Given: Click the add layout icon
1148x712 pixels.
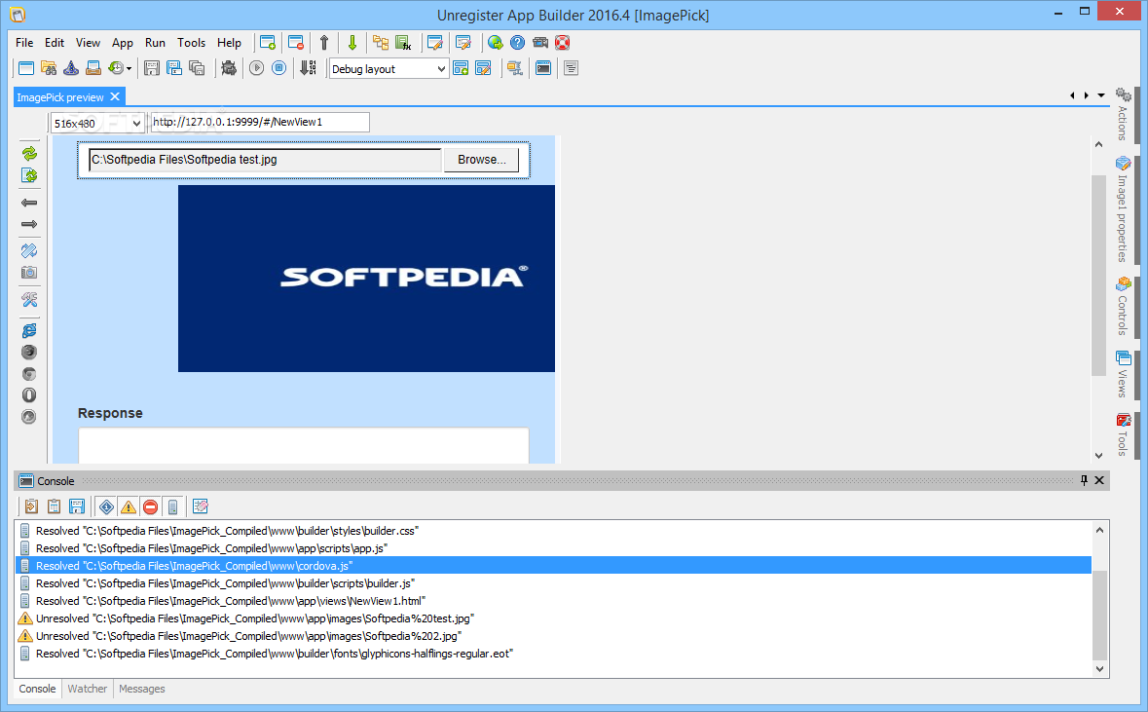Looking at the screenshot, I should click(x=461, y=68).
